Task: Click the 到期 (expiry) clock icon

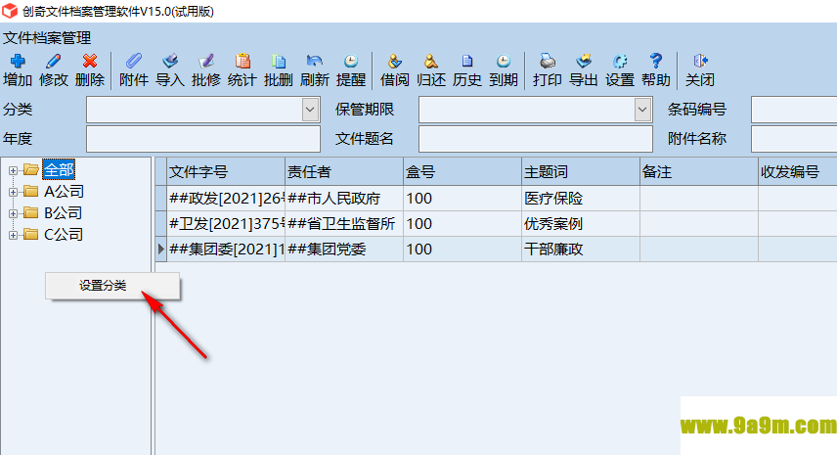Action: (504, 62)
